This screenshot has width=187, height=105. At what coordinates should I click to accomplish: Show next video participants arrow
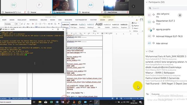pyautogui.click(x=133, y=6)
